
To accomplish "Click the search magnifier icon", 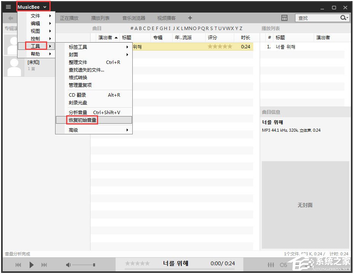I will pyautogui.click(x=343, y=18).
